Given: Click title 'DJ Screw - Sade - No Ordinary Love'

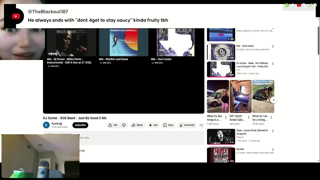Looking at the screenshot, I should (x=253, y=65).
